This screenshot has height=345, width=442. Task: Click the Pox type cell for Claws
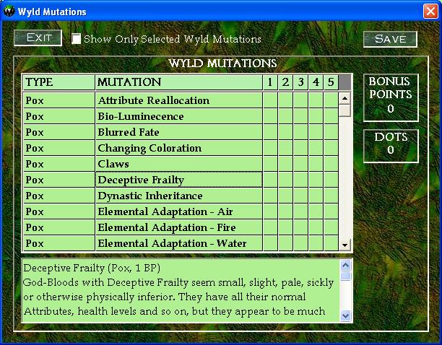coord(59,164)
